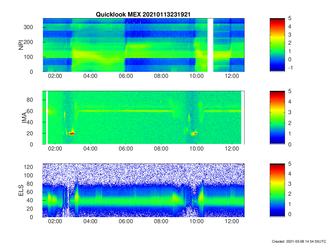Screen dimensions: 326x244
Task: Click the "12:00" time label under the NPI plot
Action: click(232, 76)
